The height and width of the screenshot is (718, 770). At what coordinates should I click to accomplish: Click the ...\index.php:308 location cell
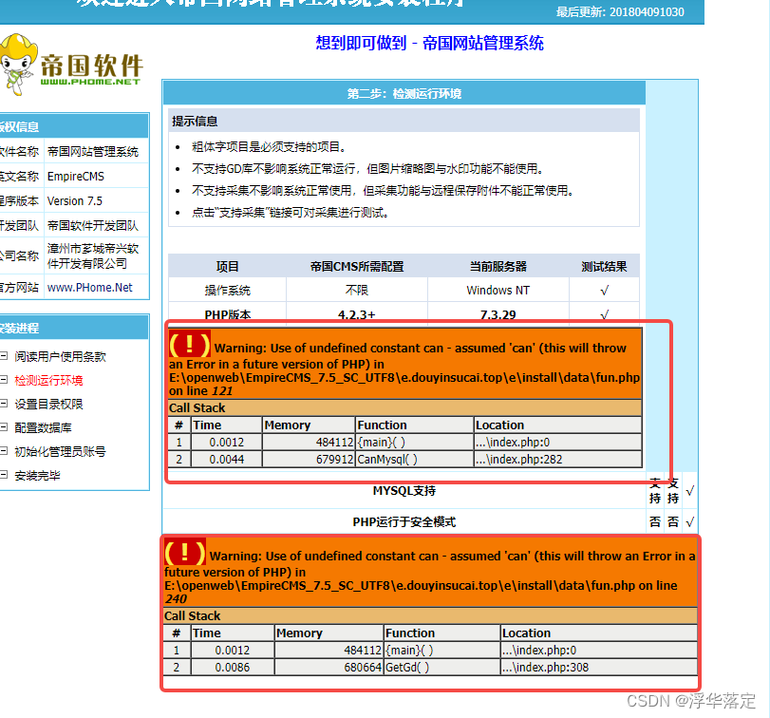pos(598,667)
